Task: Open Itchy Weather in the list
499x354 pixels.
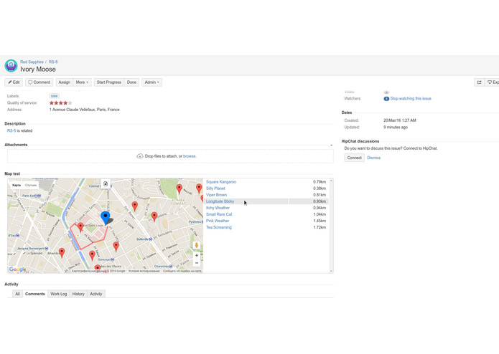Action: tap(218, 208)
